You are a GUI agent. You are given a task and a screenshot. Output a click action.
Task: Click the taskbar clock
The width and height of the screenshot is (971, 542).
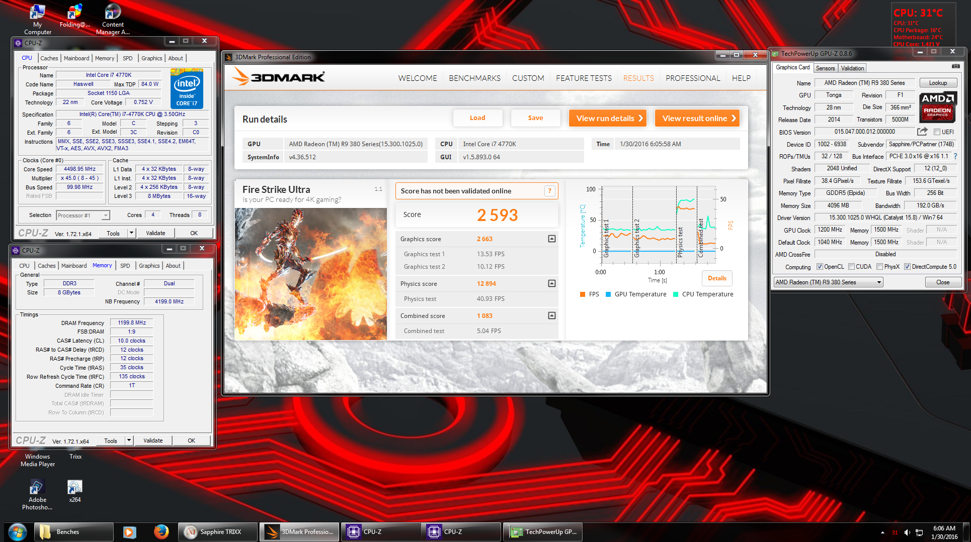[x=944, y=532]
